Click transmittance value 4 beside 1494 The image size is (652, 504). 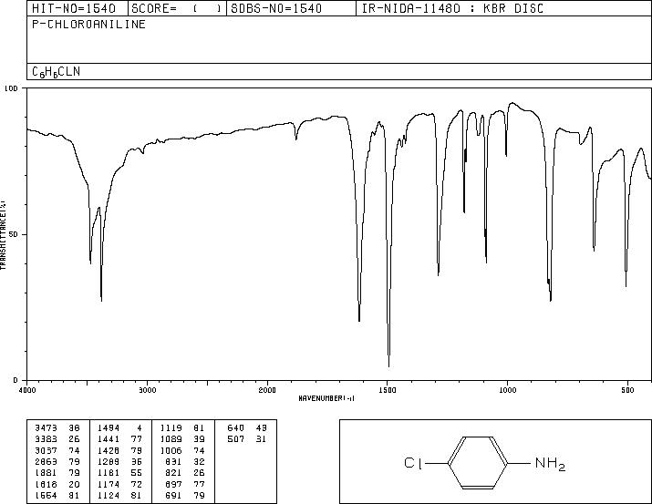pos(140,427)
